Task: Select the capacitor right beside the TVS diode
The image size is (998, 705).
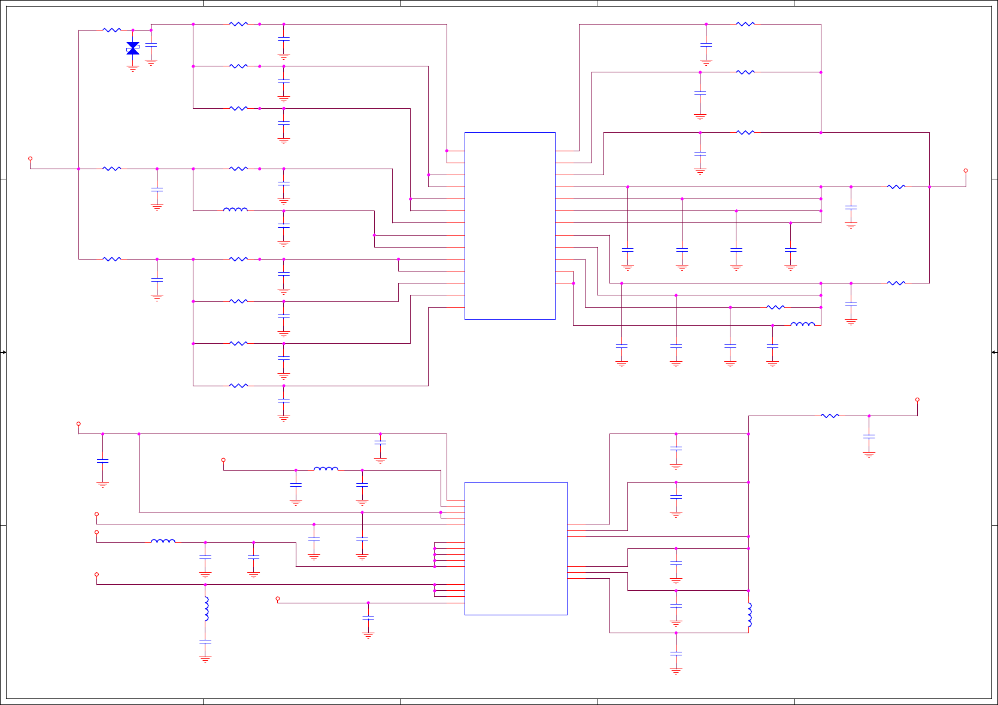Action: 151,45
